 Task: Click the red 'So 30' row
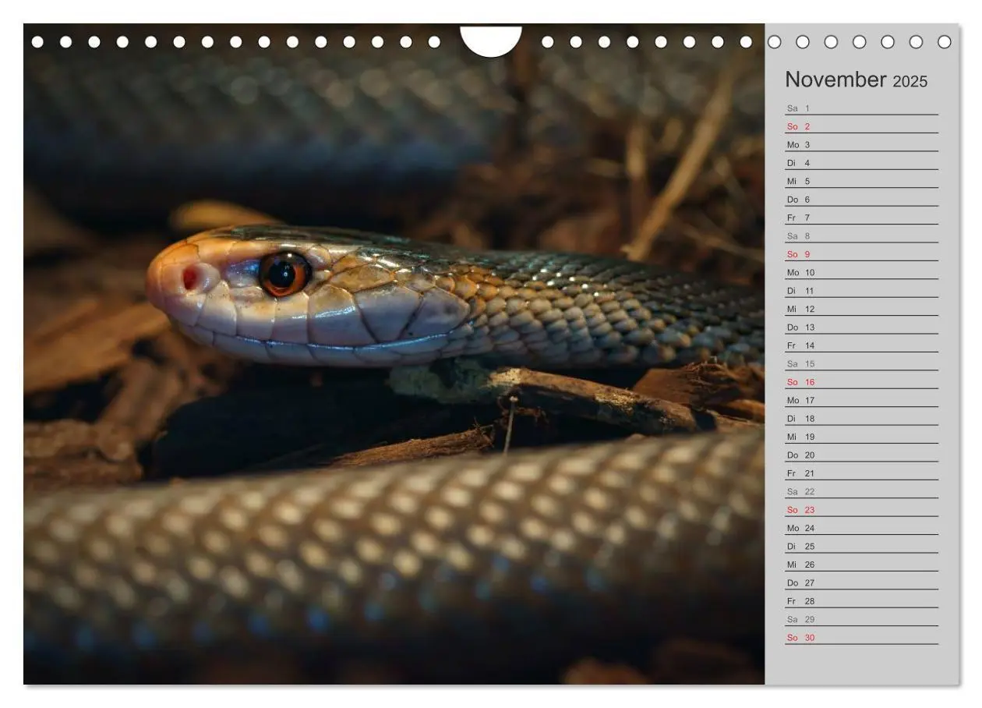(861, 638)
